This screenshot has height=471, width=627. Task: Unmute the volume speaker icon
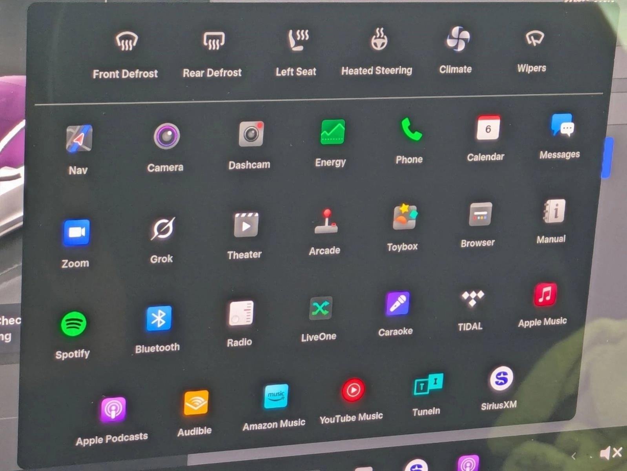pos(610,453)
